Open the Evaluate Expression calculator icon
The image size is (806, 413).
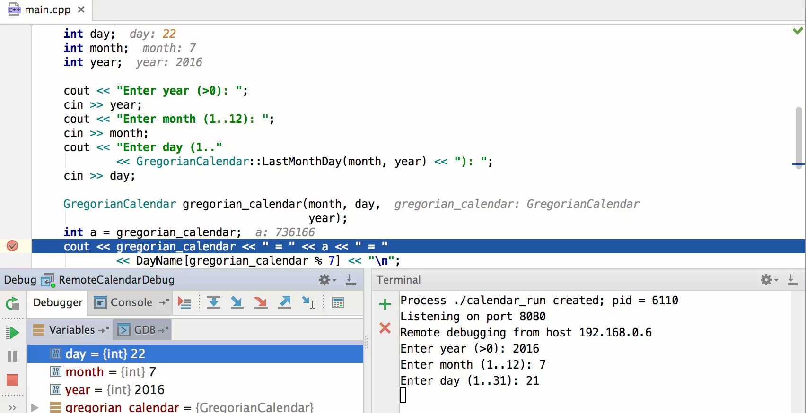pos(338,303)
